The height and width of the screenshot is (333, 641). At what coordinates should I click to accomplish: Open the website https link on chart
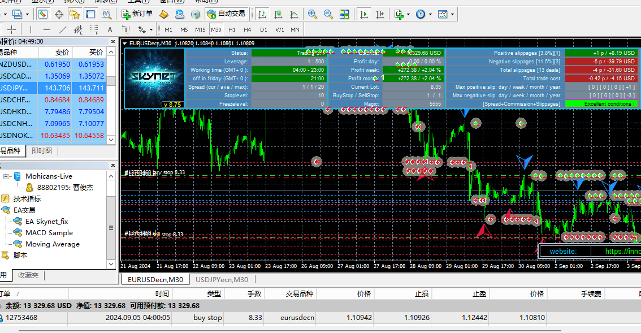coord(622,251)
